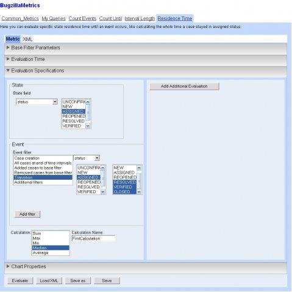Switch to the Count Events tab
Image resolution: width=292 pixels, height=292 pixels.
[x=82, y=18]
